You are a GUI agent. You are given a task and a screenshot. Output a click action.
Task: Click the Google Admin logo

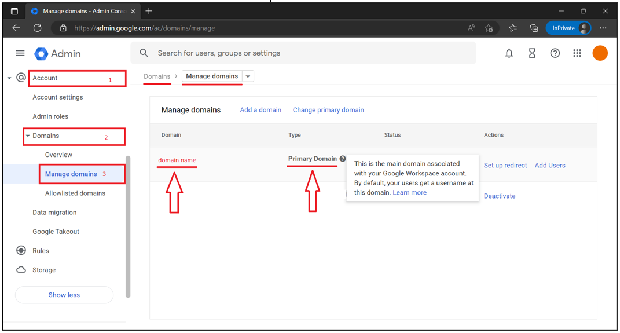tap(57, 54)
